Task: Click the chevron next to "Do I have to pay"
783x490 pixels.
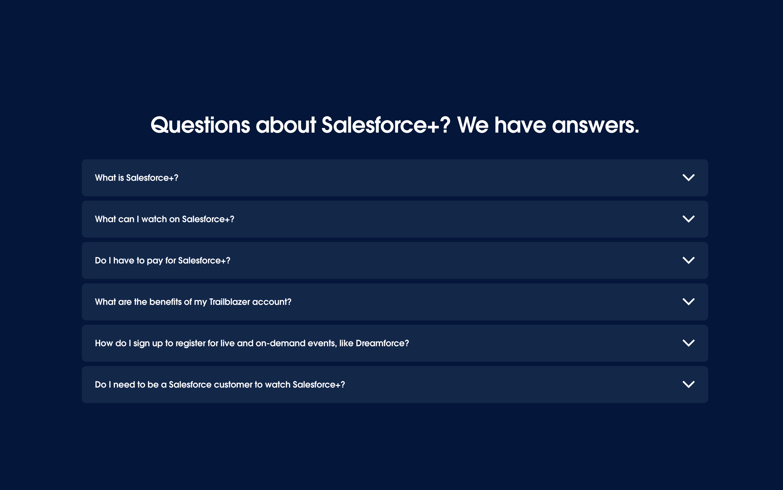Action: (x=688, y=261)
